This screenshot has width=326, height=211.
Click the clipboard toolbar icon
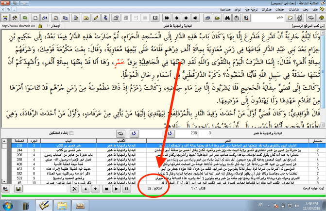coord(237,18)
